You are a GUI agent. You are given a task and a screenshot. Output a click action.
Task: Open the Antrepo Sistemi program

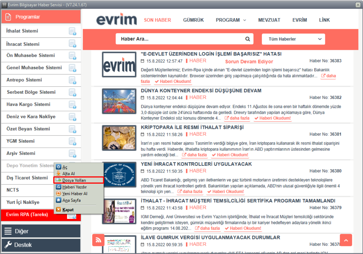(24, 80)
